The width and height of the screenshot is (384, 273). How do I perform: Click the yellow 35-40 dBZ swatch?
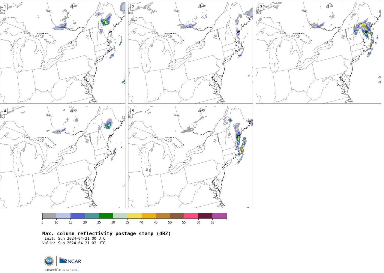[134, 216]
